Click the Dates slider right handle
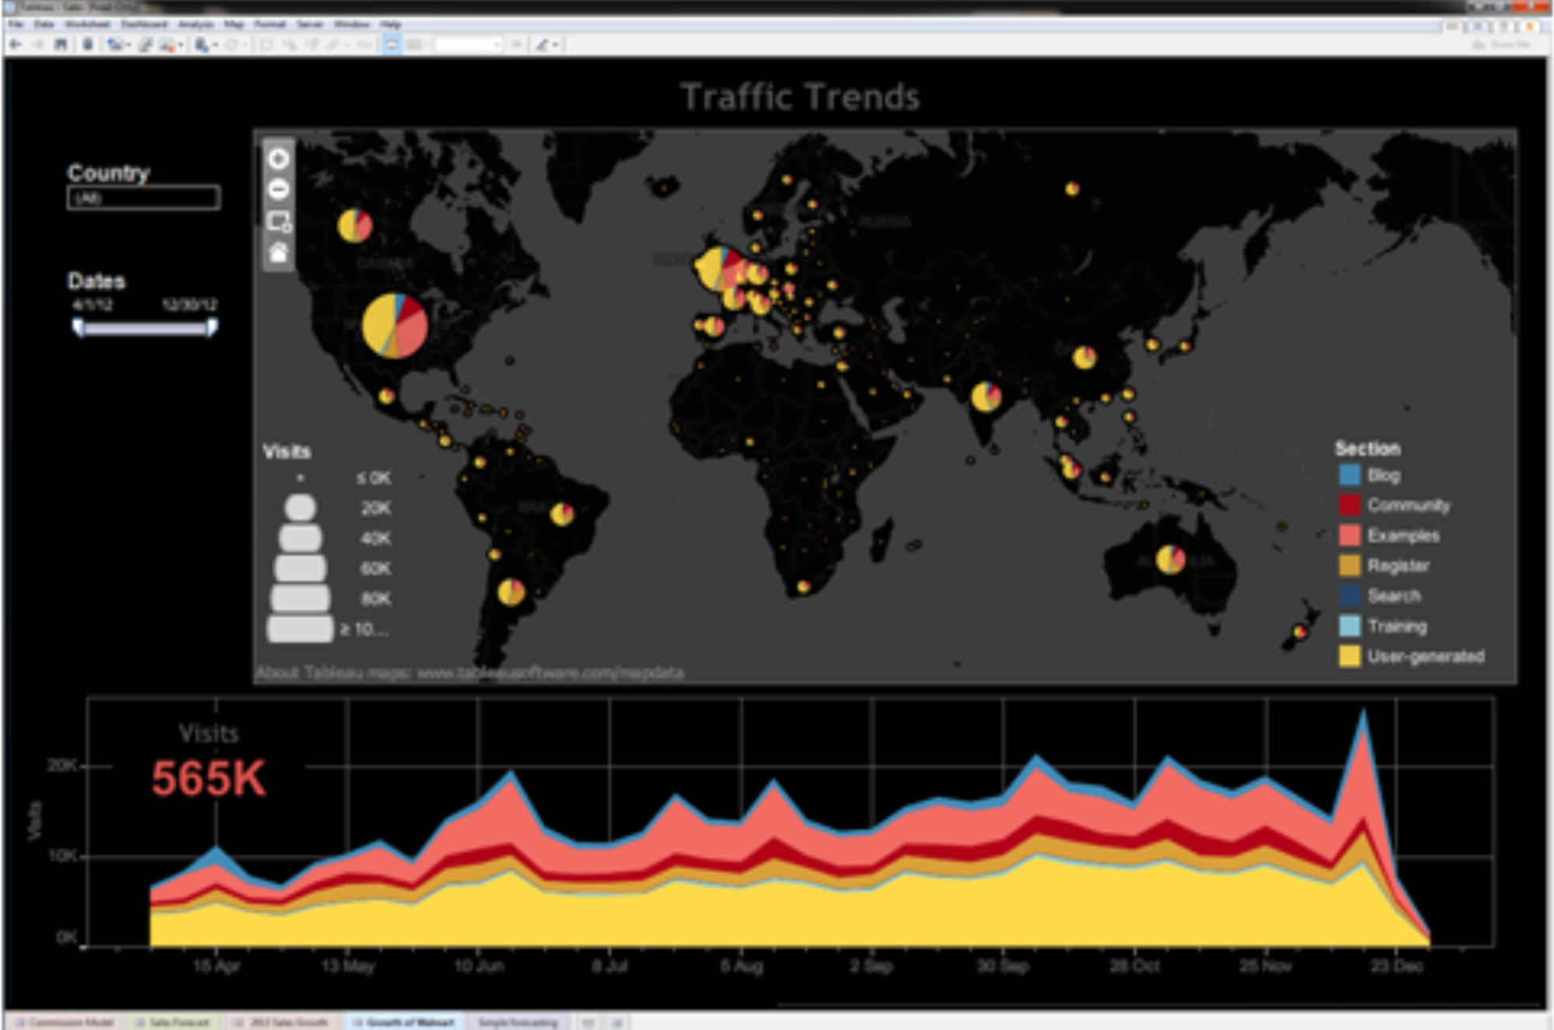1554x1030 pixels. tap(211, 327)
